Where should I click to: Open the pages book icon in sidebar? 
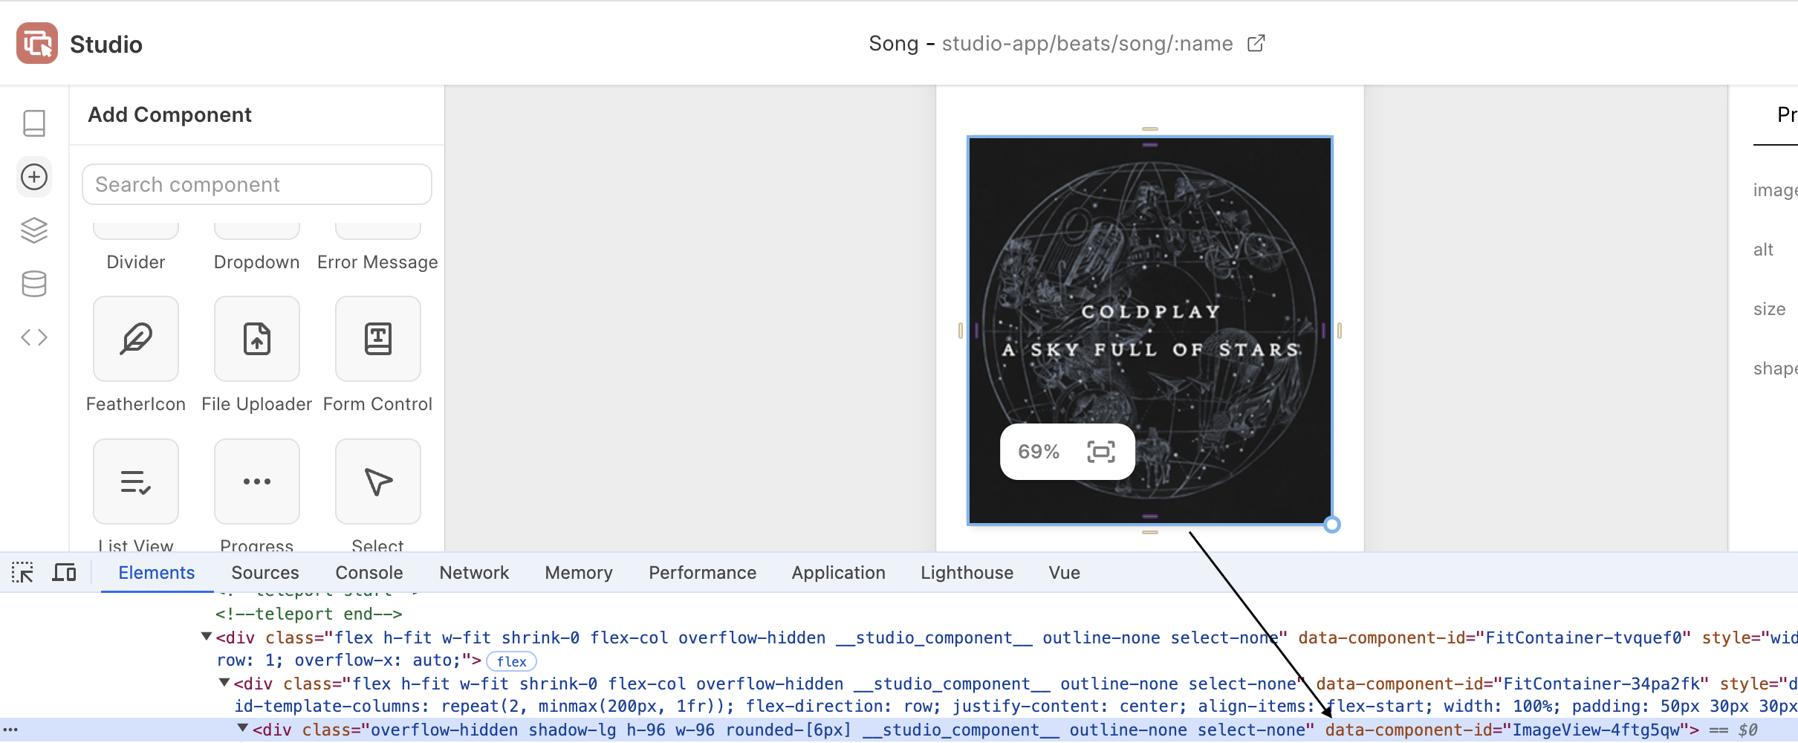coord(34,123)
